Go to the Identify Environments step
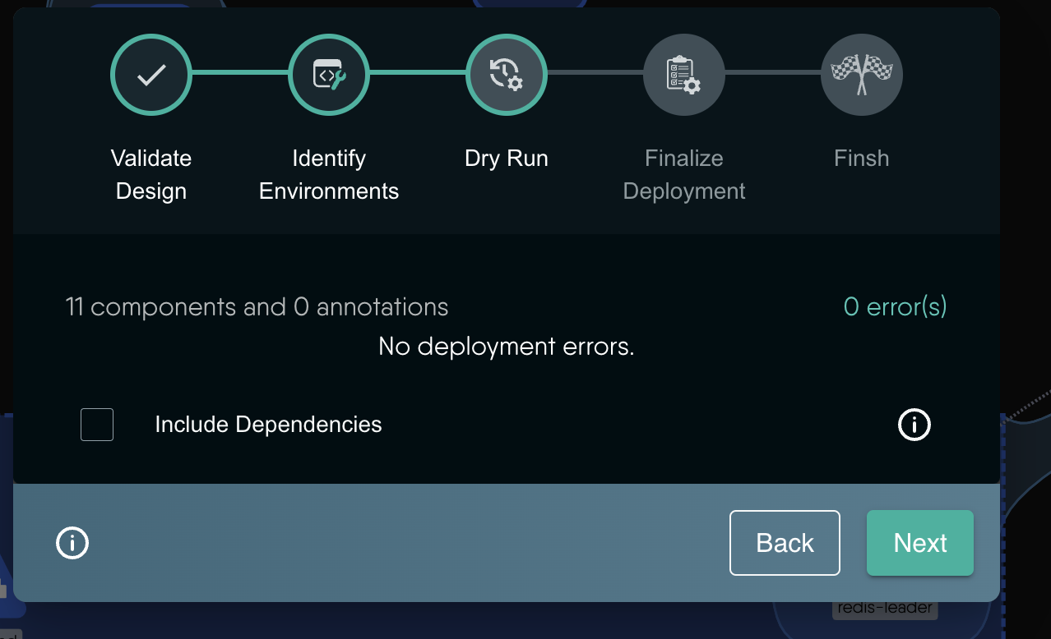This screenshot has width=1051, height=639. pos(329,174)
